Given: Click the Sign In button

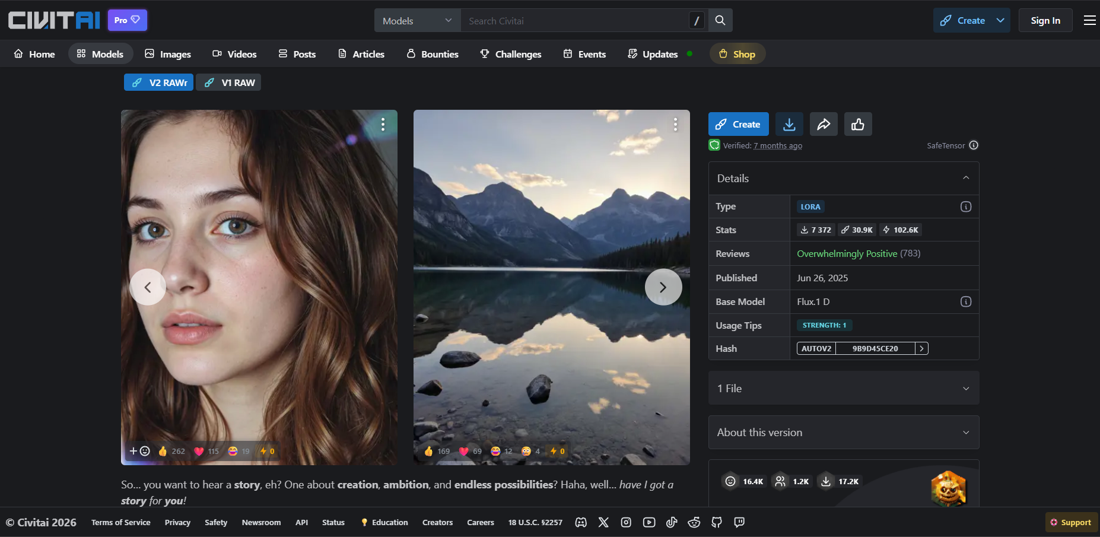Looking at the screenshot, I should (1045, 20).
